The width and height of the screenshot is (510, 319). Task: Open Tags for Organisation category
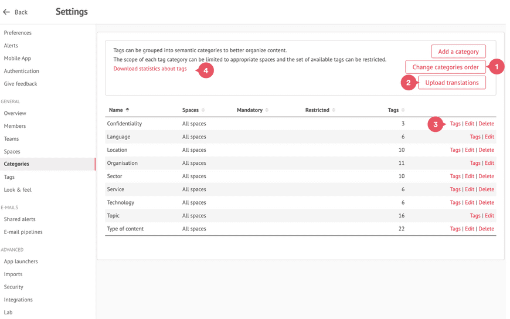[x=475, y=163]
